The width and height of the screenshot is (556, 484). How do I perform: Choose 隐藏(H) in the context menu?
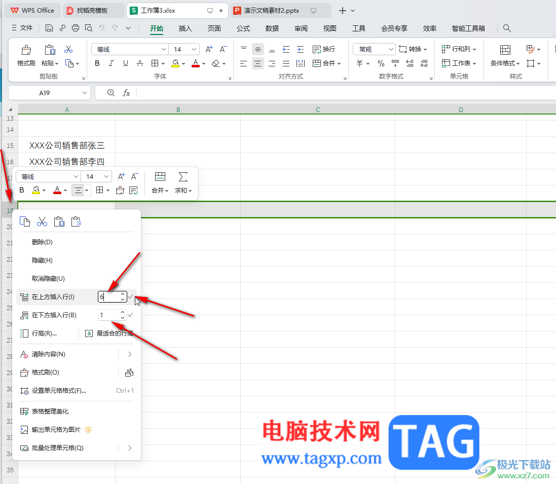42,260
